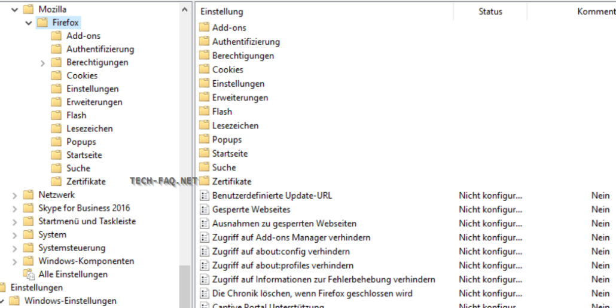
Task: Open Add-ons folder icon in tree
Action: pyautogui.click(x=57, y=36)
